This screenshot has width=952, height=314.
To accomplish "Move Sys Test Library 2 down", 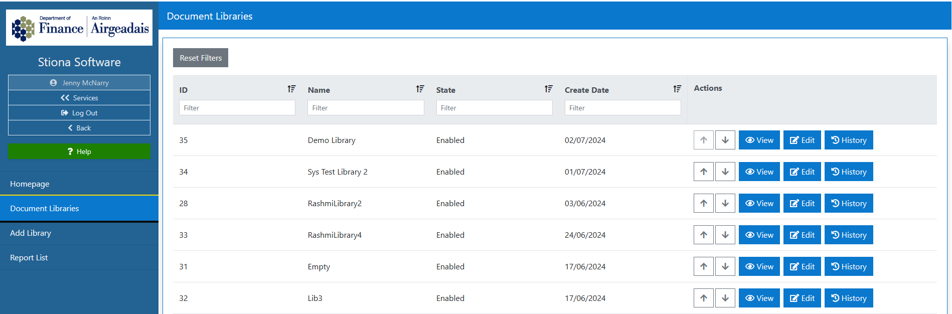I will point(725,172).
